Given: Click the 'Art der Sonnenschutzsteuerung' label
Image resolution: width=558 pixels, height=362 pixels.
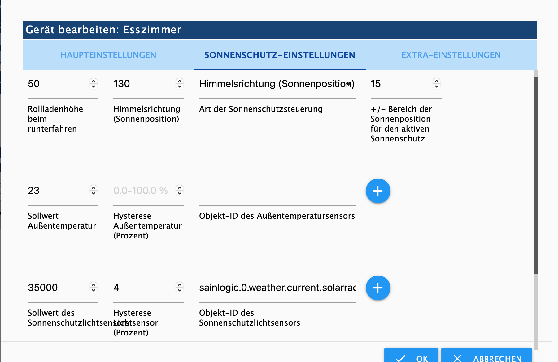Looking at the screenshot, I should (261, 109).
